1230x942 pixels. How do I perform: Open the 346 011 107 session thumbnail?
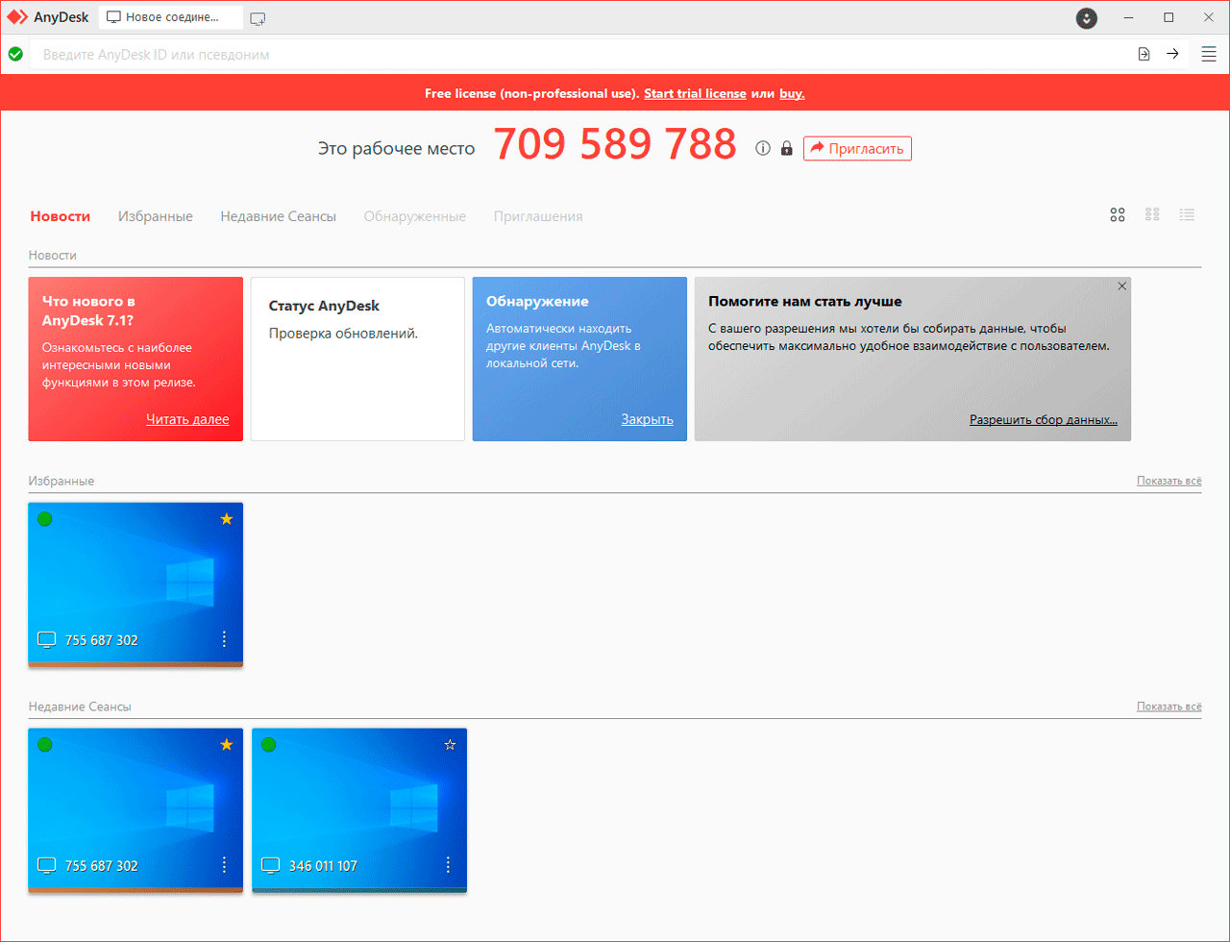click(x=359, y=810)
